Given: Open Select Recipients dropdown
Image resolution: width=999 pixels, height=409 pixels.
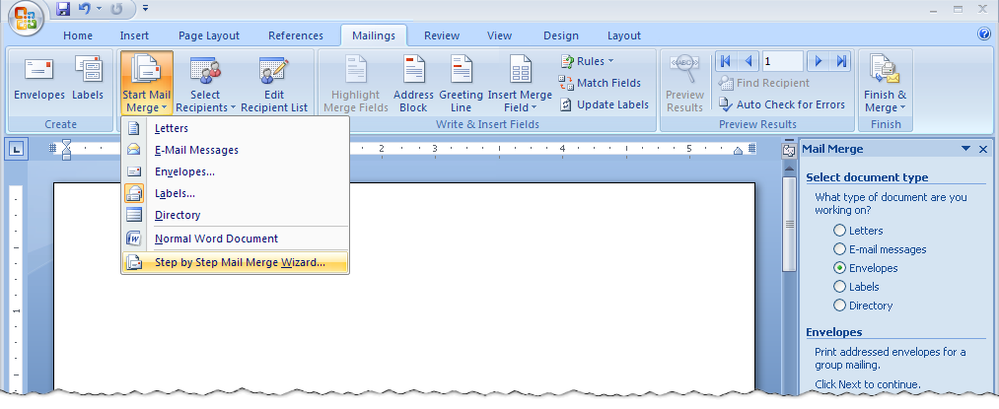Looking at the screenshot, I should click(x=206, y=83).
